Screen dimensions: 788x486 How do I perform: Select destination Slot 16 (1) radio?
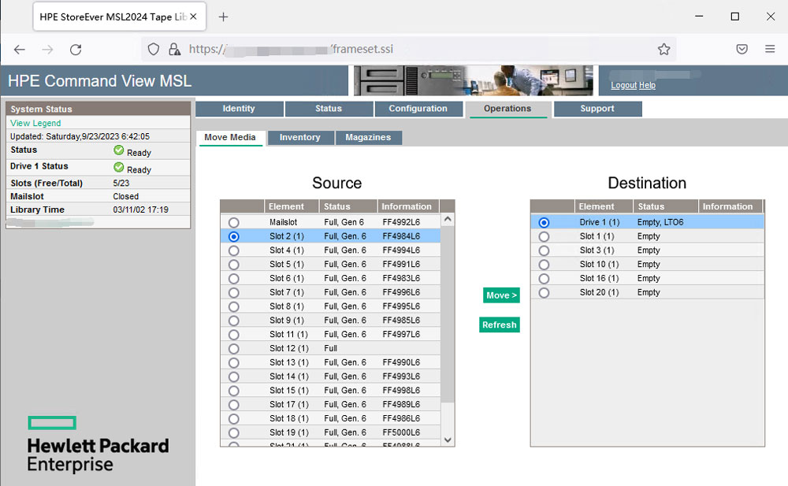(544, 278)
